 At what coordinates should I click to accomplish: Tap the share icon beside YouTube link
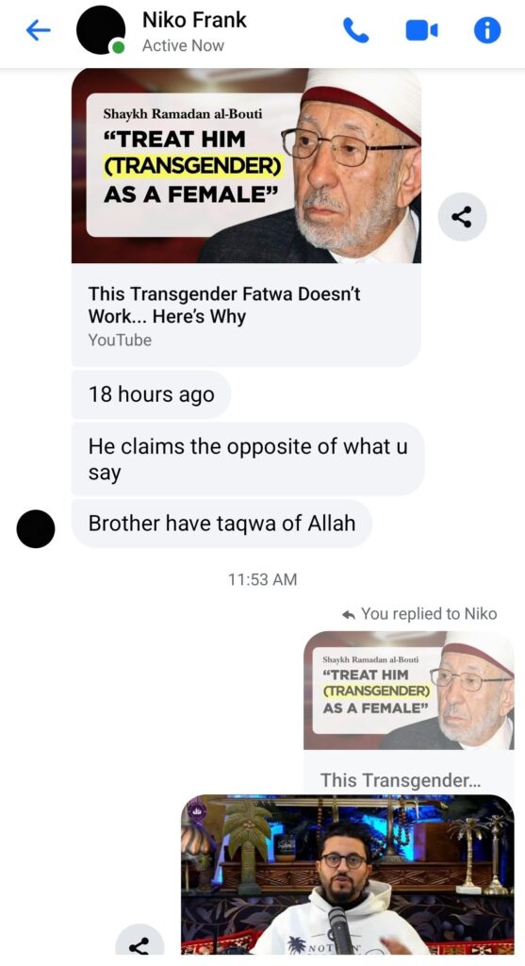[x=462, y=217]
